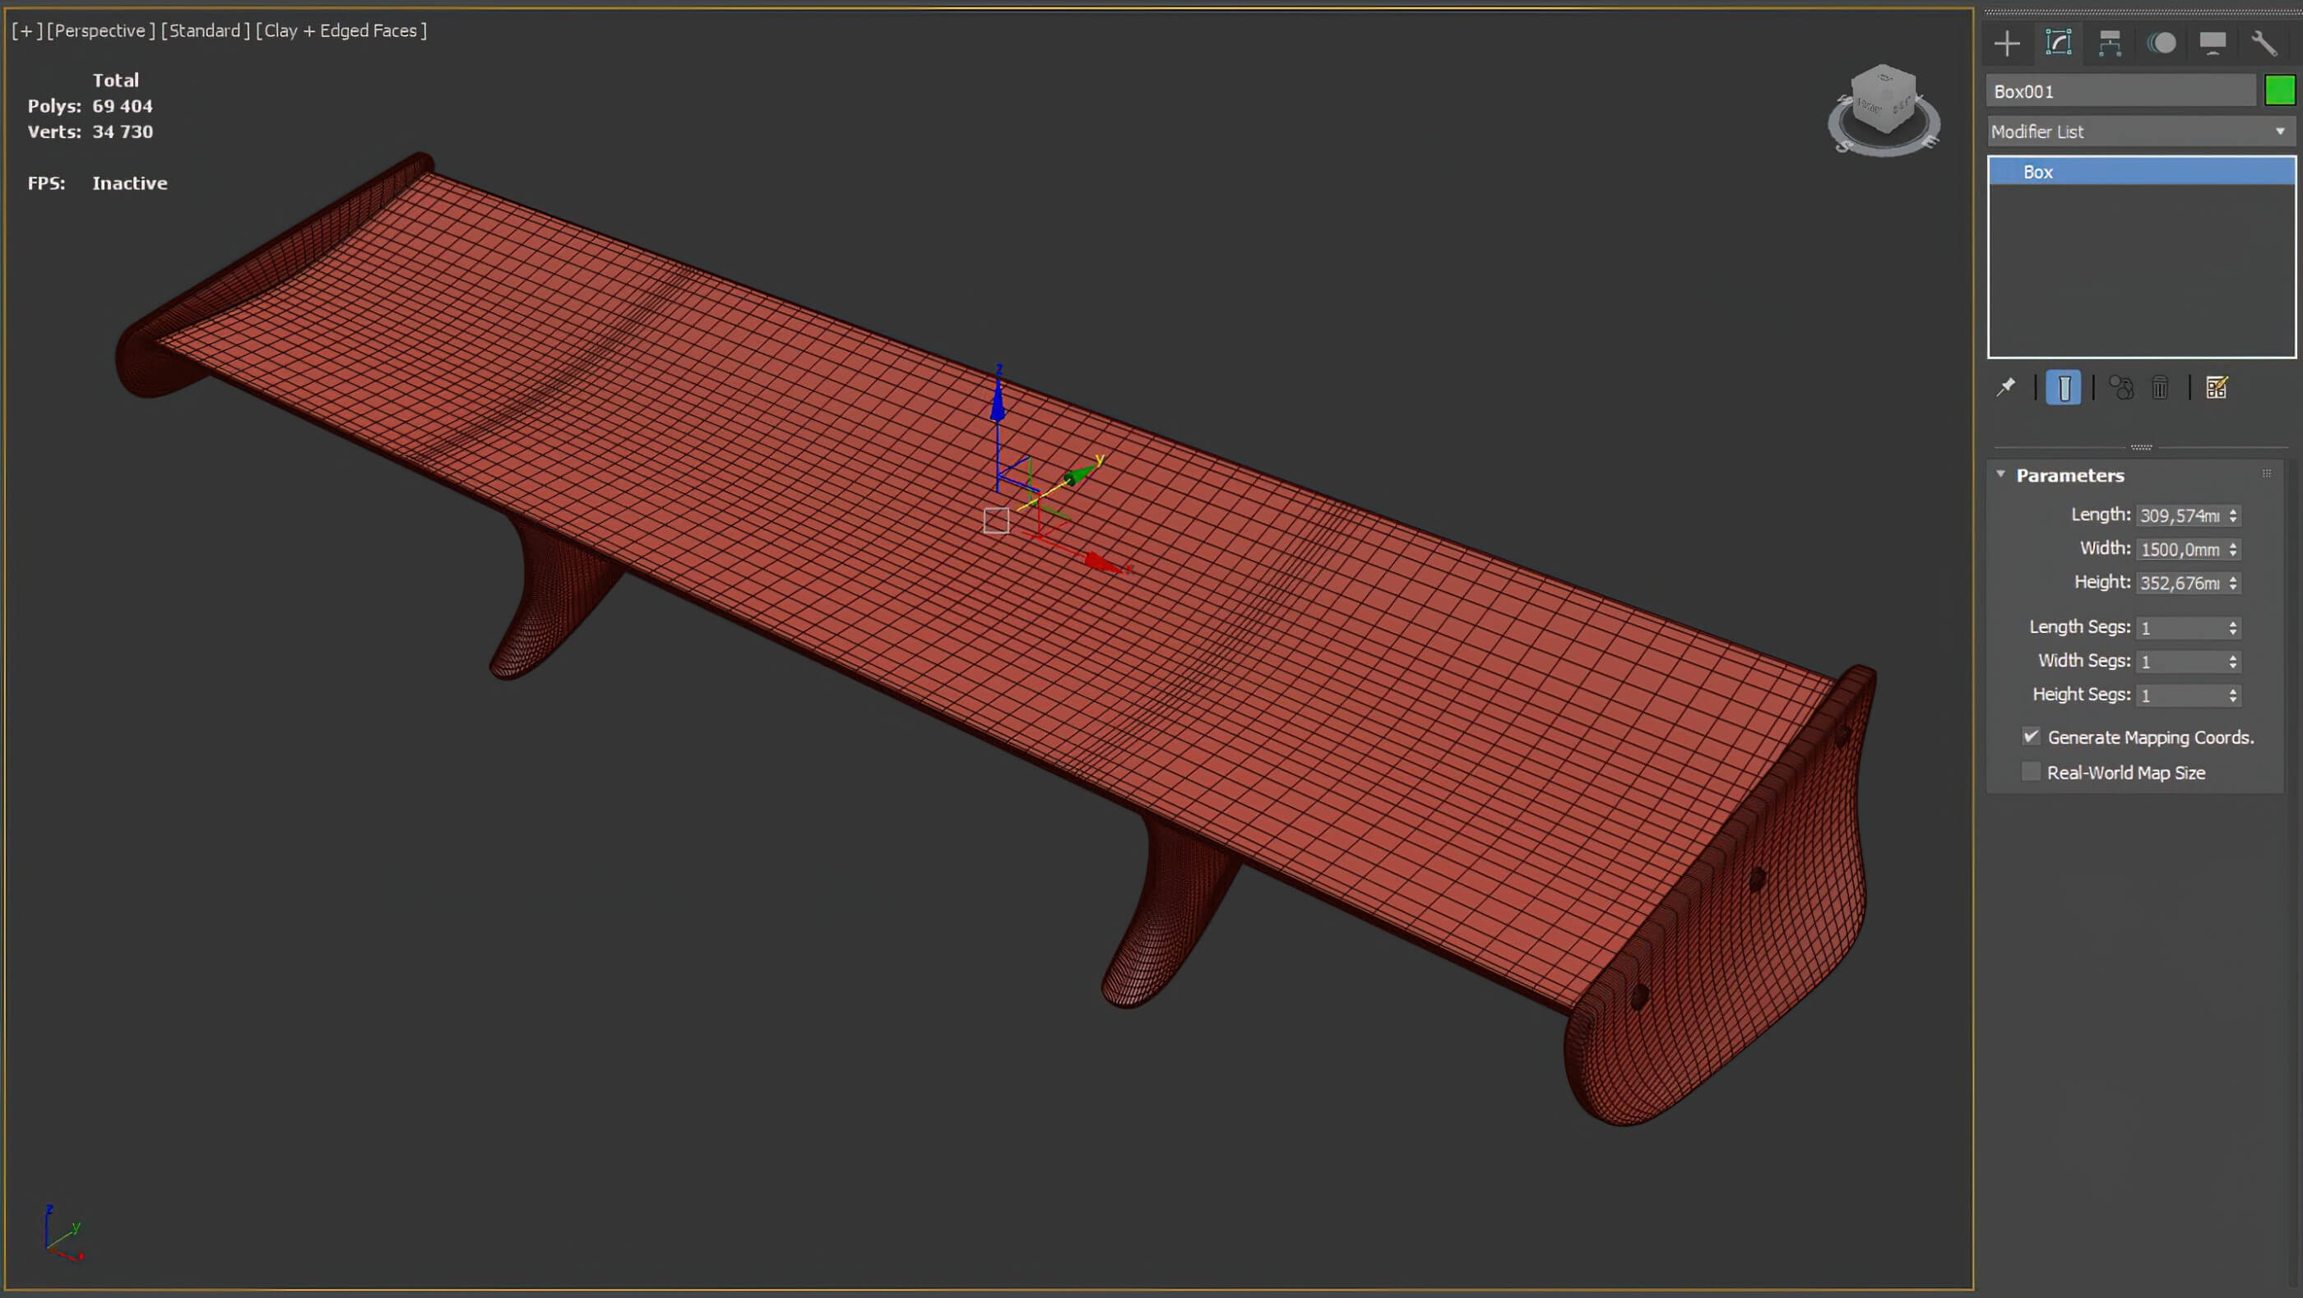Open the Create panel tab
Viewport: 2303px width, 1298px height.
[x=2007, y=43]
